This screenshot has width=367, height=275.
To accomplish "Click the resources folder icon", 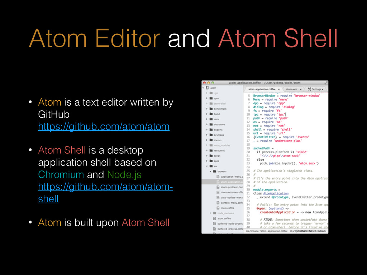I will (211, 151).
